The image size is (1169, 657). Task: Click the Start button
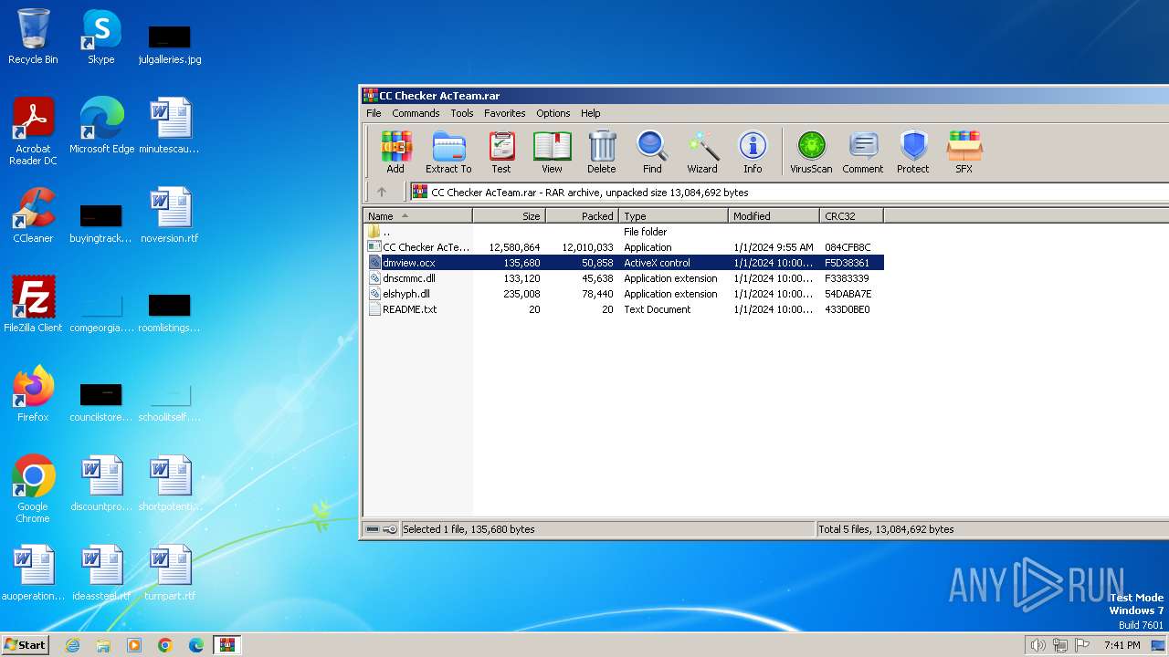point(26,644)
